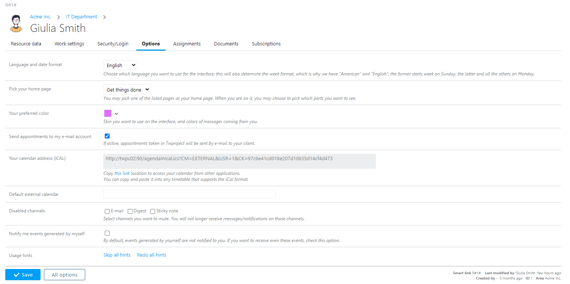Image resolution: width=570 pixels, height=284 pixels.
Task: Open the Language dropdown showing English
Action: [x=120, y=65]
